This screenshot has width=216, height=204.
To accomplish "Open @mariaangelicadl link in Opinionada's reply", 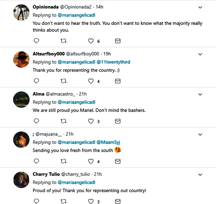I will tap(76, 15).
